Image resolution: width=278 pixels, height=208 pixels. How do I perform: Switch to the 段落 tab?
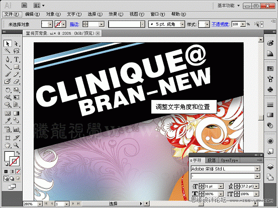tap(212, 160)
